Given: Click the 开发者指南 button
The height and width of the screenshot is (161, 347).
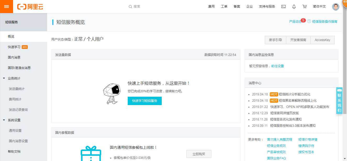Looking at the screenshot, I should click(x=298, y=40).
